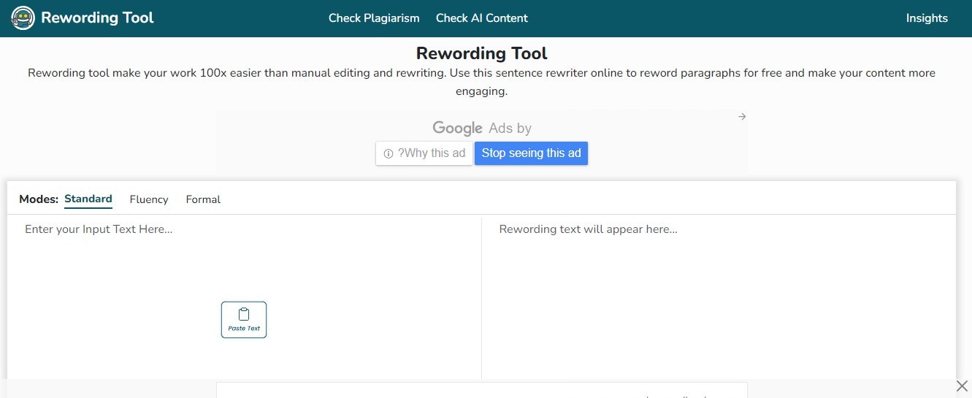Viewport: 972px width, 398px height.
Task: Click the rewording output text panel
Action: (719, 298)
